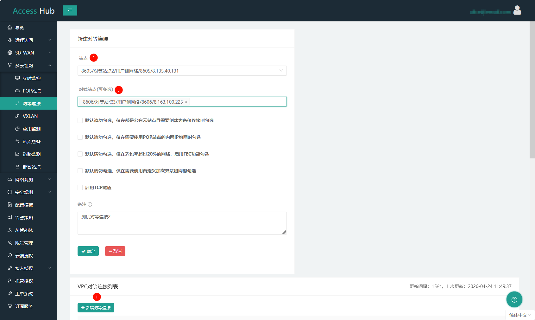Expand the 安全观测 sidebar chevron
Image resolution: width=535 pixels, height=320 pixels.
tap(50, 192)
